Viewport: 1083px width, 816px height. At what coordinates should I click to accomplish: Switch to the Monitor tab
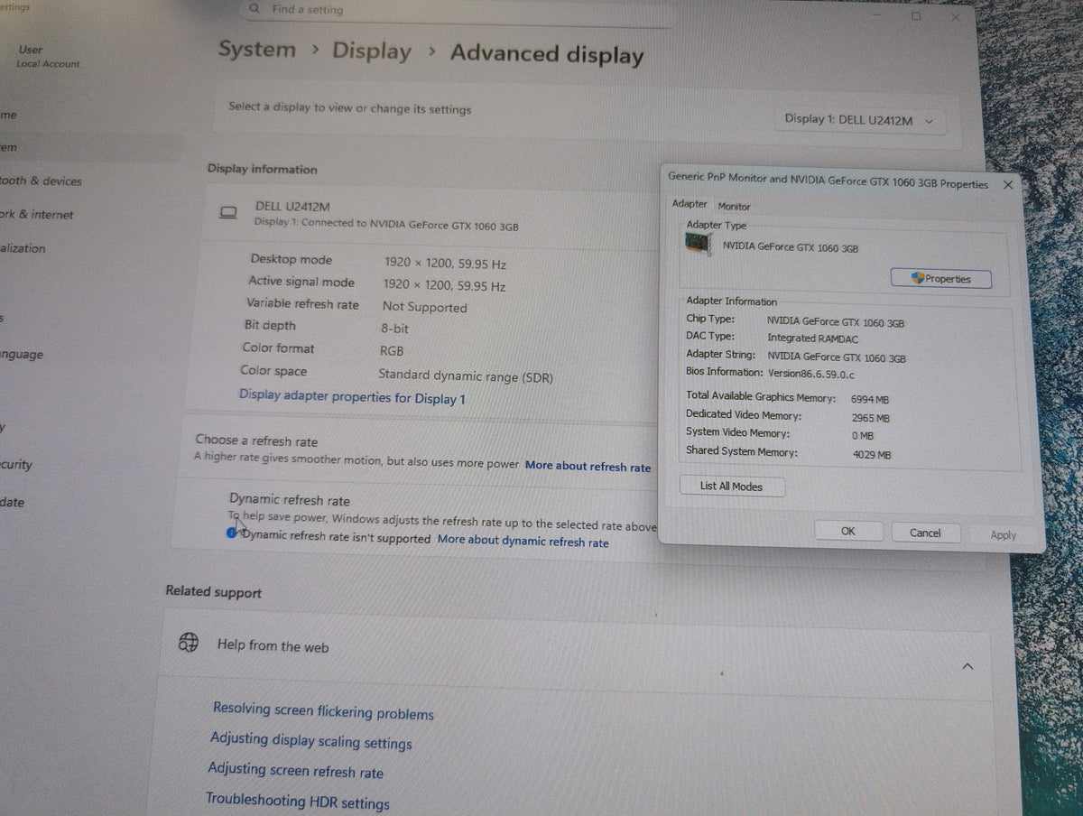pos(734,206)
